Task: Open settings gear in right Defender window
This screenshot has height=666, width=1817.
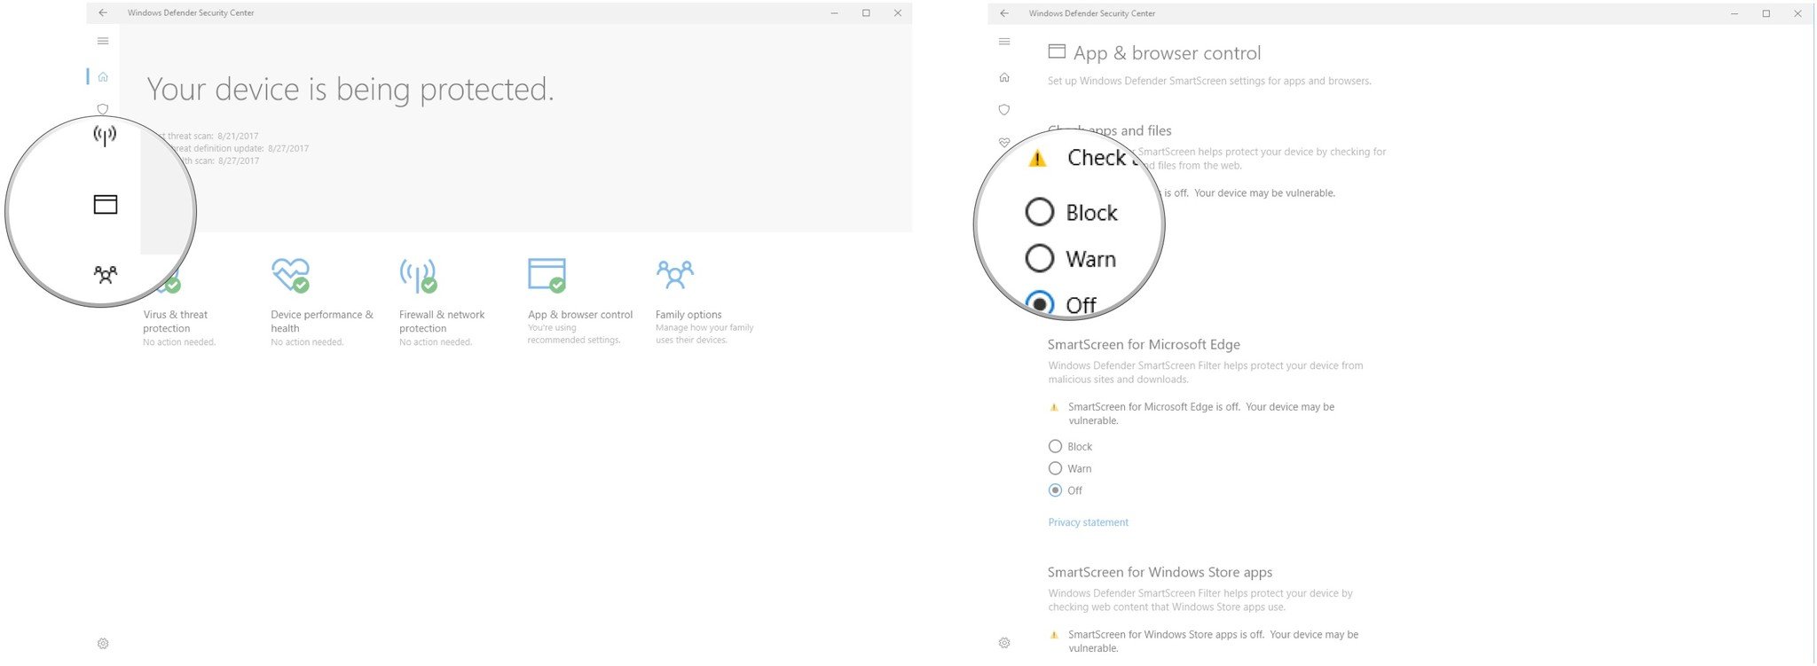Action: point(1004,643)
